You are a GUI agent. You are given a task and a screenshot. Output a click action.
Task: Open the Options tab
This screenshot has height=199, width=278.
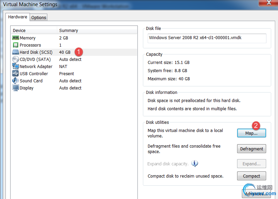coord(39,18)
